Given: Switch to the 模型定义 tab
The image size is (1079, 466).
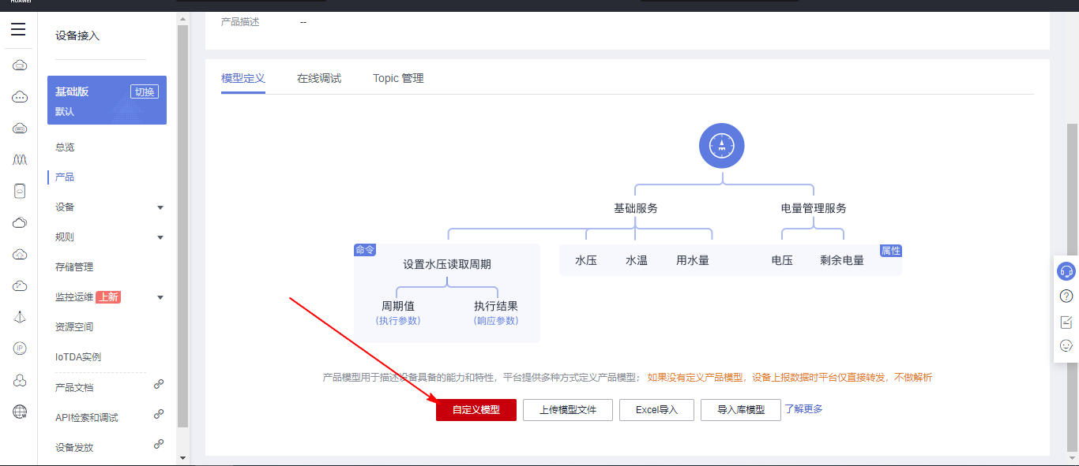Looking at the screenshot, I should (x=243, y=79).
